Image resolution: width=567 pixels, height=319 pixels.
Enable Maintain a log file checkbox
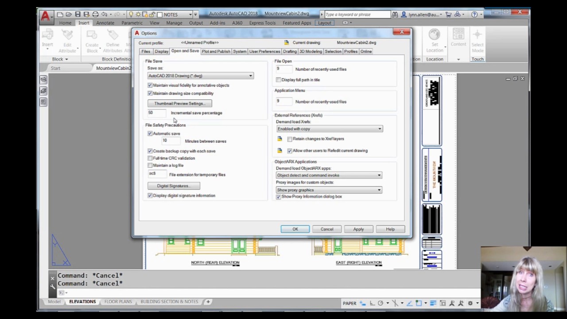click(x=150, y=165)
